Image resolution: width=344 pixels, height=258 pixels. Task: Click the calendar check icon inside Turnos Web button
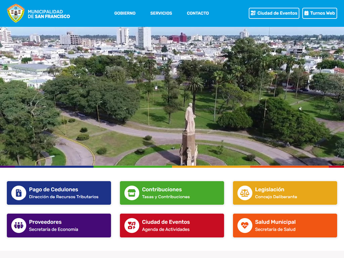[x=307, y=13]
